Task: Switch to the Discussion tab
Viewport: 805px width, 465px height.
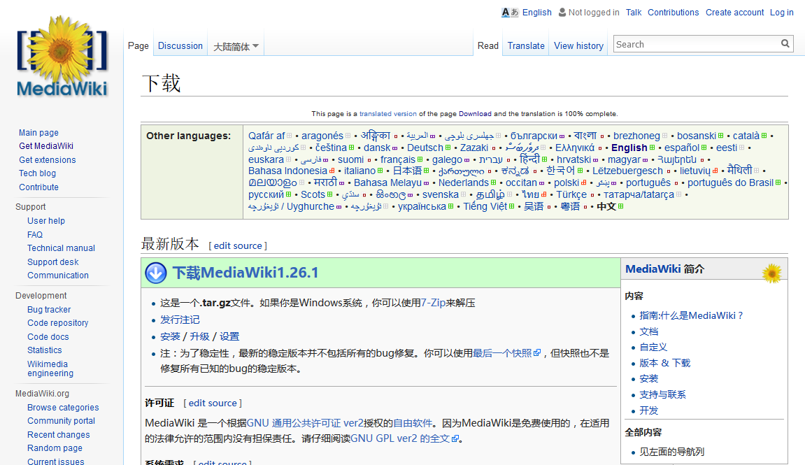Action: tap(180, 46)
